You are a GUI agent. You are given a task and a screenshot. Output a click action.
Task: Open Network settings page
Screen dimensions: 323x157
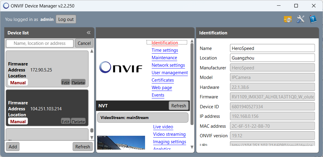pyautogui.click(x=168, y=65)
